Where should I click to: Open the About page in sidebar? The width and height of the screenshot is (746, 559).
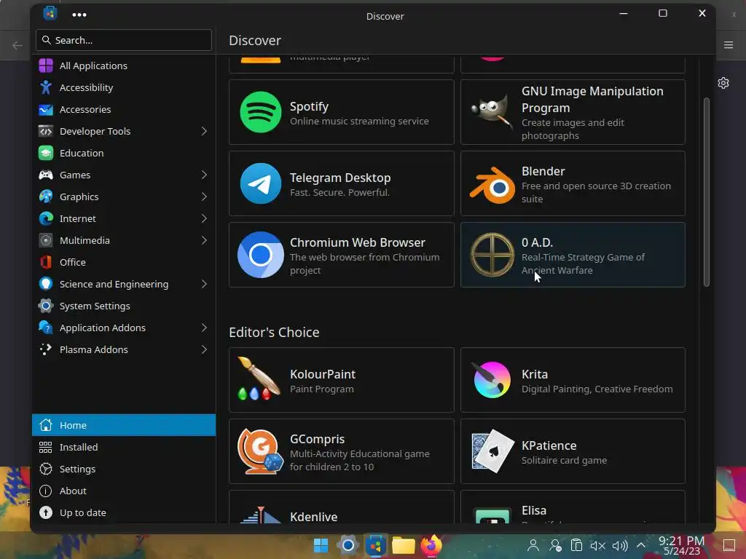click(124, 491)
